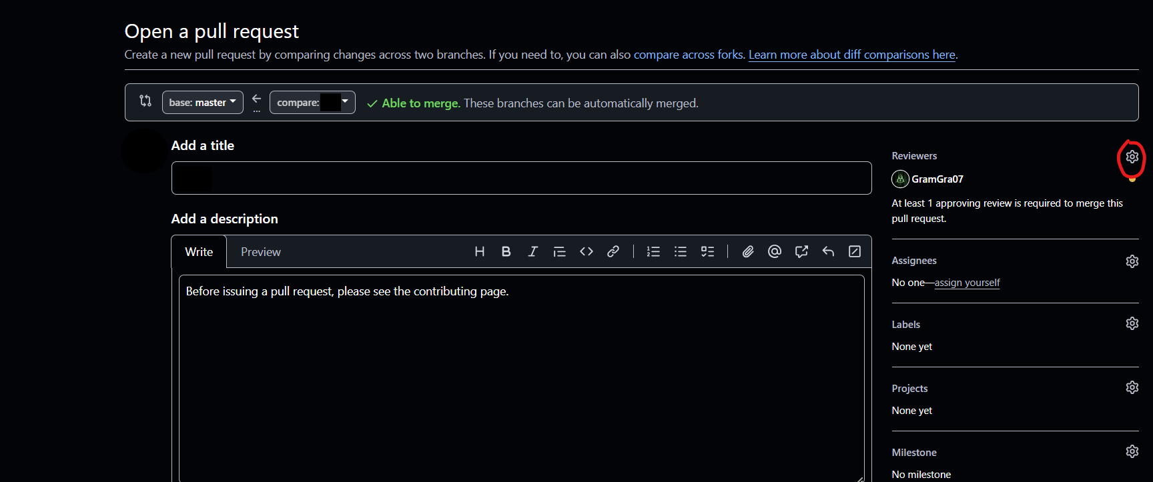This screenshot has height=482, width=1153.
Task: Attach files with paperclip icon
Action: tap(748, 251)
